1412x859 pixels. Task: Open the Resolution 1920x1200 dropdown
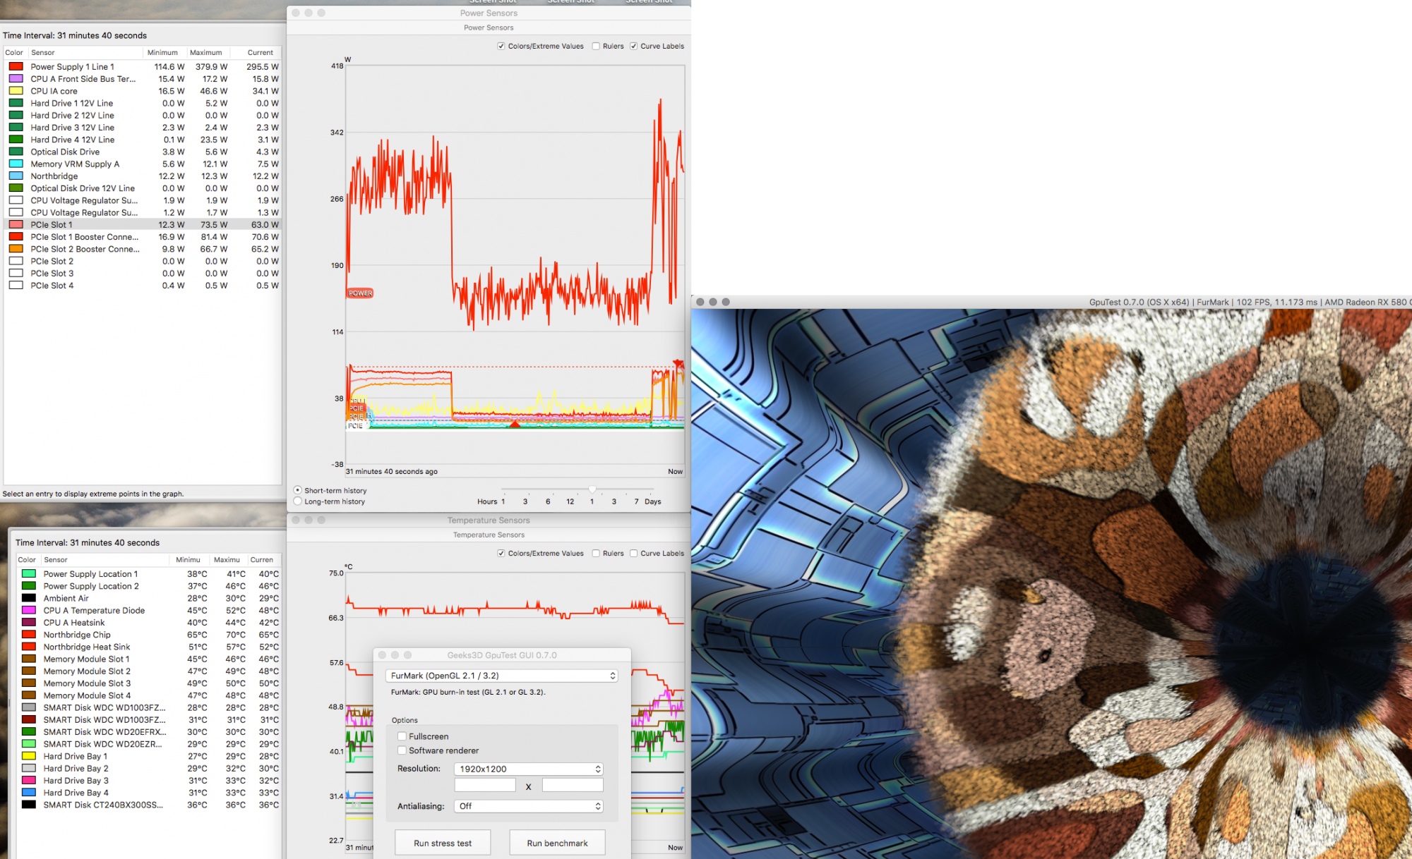pos(529,769)
